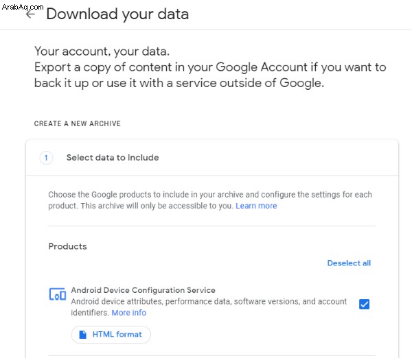The image size is (412, 358).
Task: Open the HTML format options button
Action: pos(111,335)
